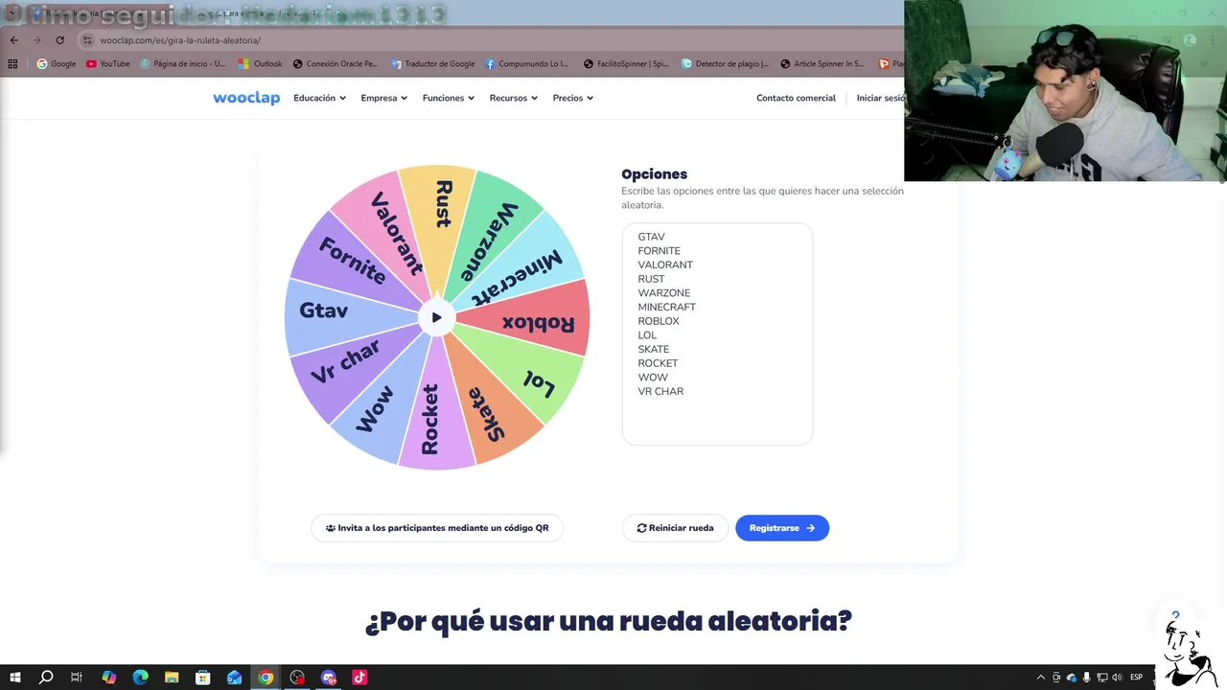Click ROCKET in the options list
This screenshot has height=690, width=1227.
[658, 363]
